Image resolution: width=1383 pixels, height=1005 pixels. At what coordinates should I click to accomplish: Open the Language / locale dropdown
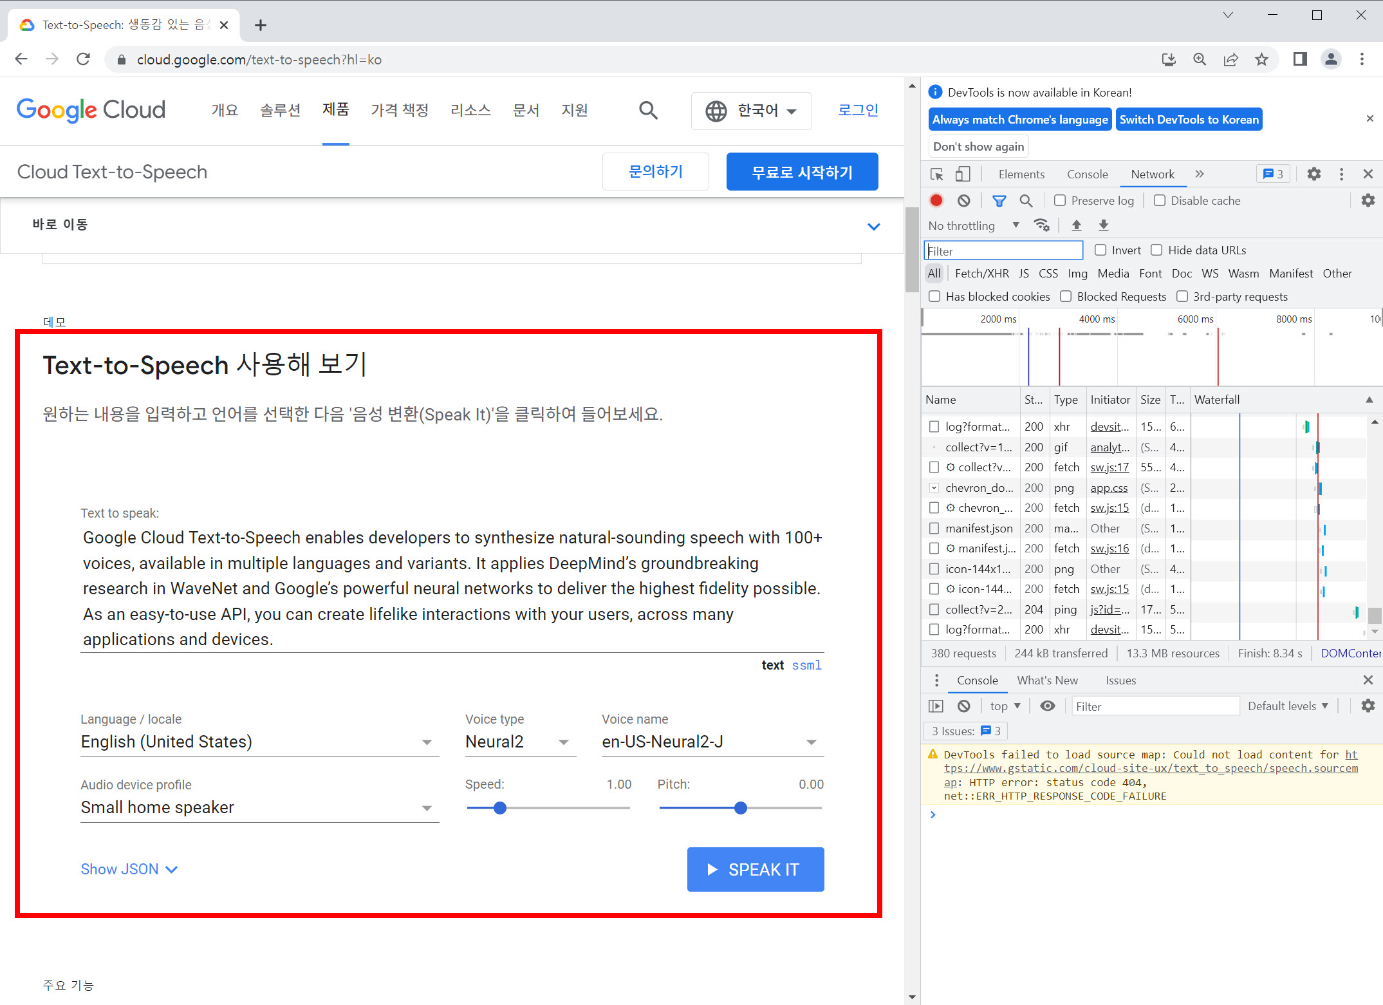point(259,742)
